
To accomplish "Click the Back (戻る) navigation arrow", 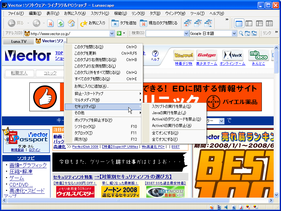I will click(11, 23).
